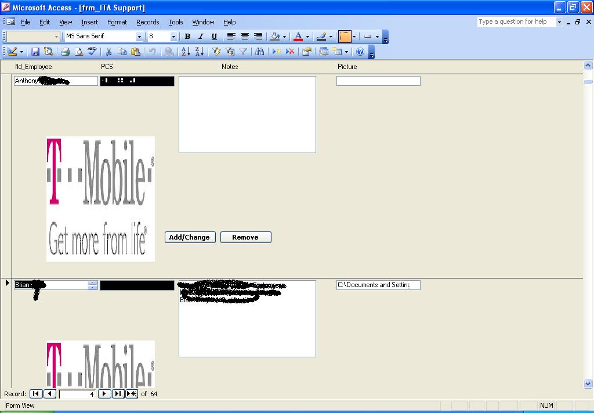Open Find with binoculars icon
Image resolution: width=594 pixels, height=413 pixels.
click(x=259, y=52)
